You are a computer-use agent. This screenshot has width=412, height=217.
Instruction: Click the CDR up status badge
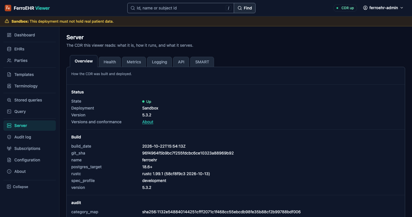(345, 8)
